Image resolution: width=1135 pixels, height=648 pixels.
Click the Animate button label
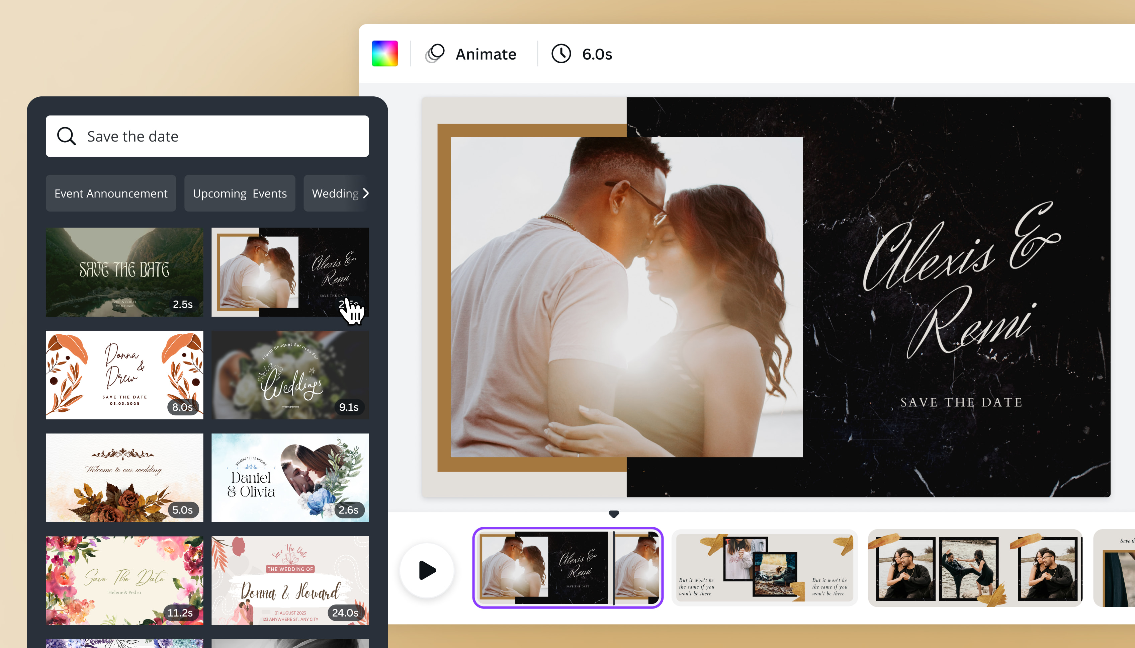[x=486, y=54]
